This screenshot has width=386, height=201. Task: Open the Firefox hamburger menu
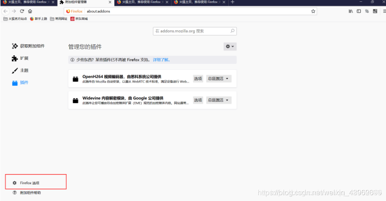click(x=384, y=11)
